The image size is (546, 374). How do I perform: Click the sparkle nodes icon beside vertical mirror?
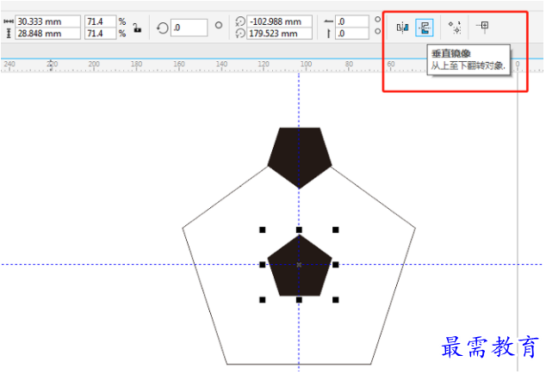tap(455, 28)
